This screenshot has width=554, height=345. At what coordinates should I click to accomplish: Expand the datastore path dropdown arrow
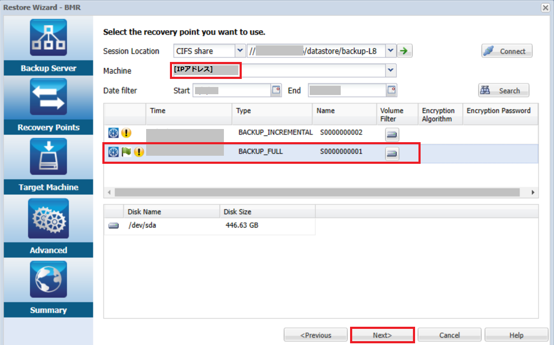point(391,51)
